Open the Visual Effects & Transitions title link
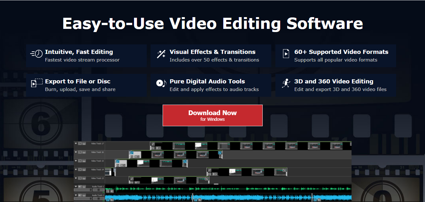Screen dimensions: 425x202 212,52
